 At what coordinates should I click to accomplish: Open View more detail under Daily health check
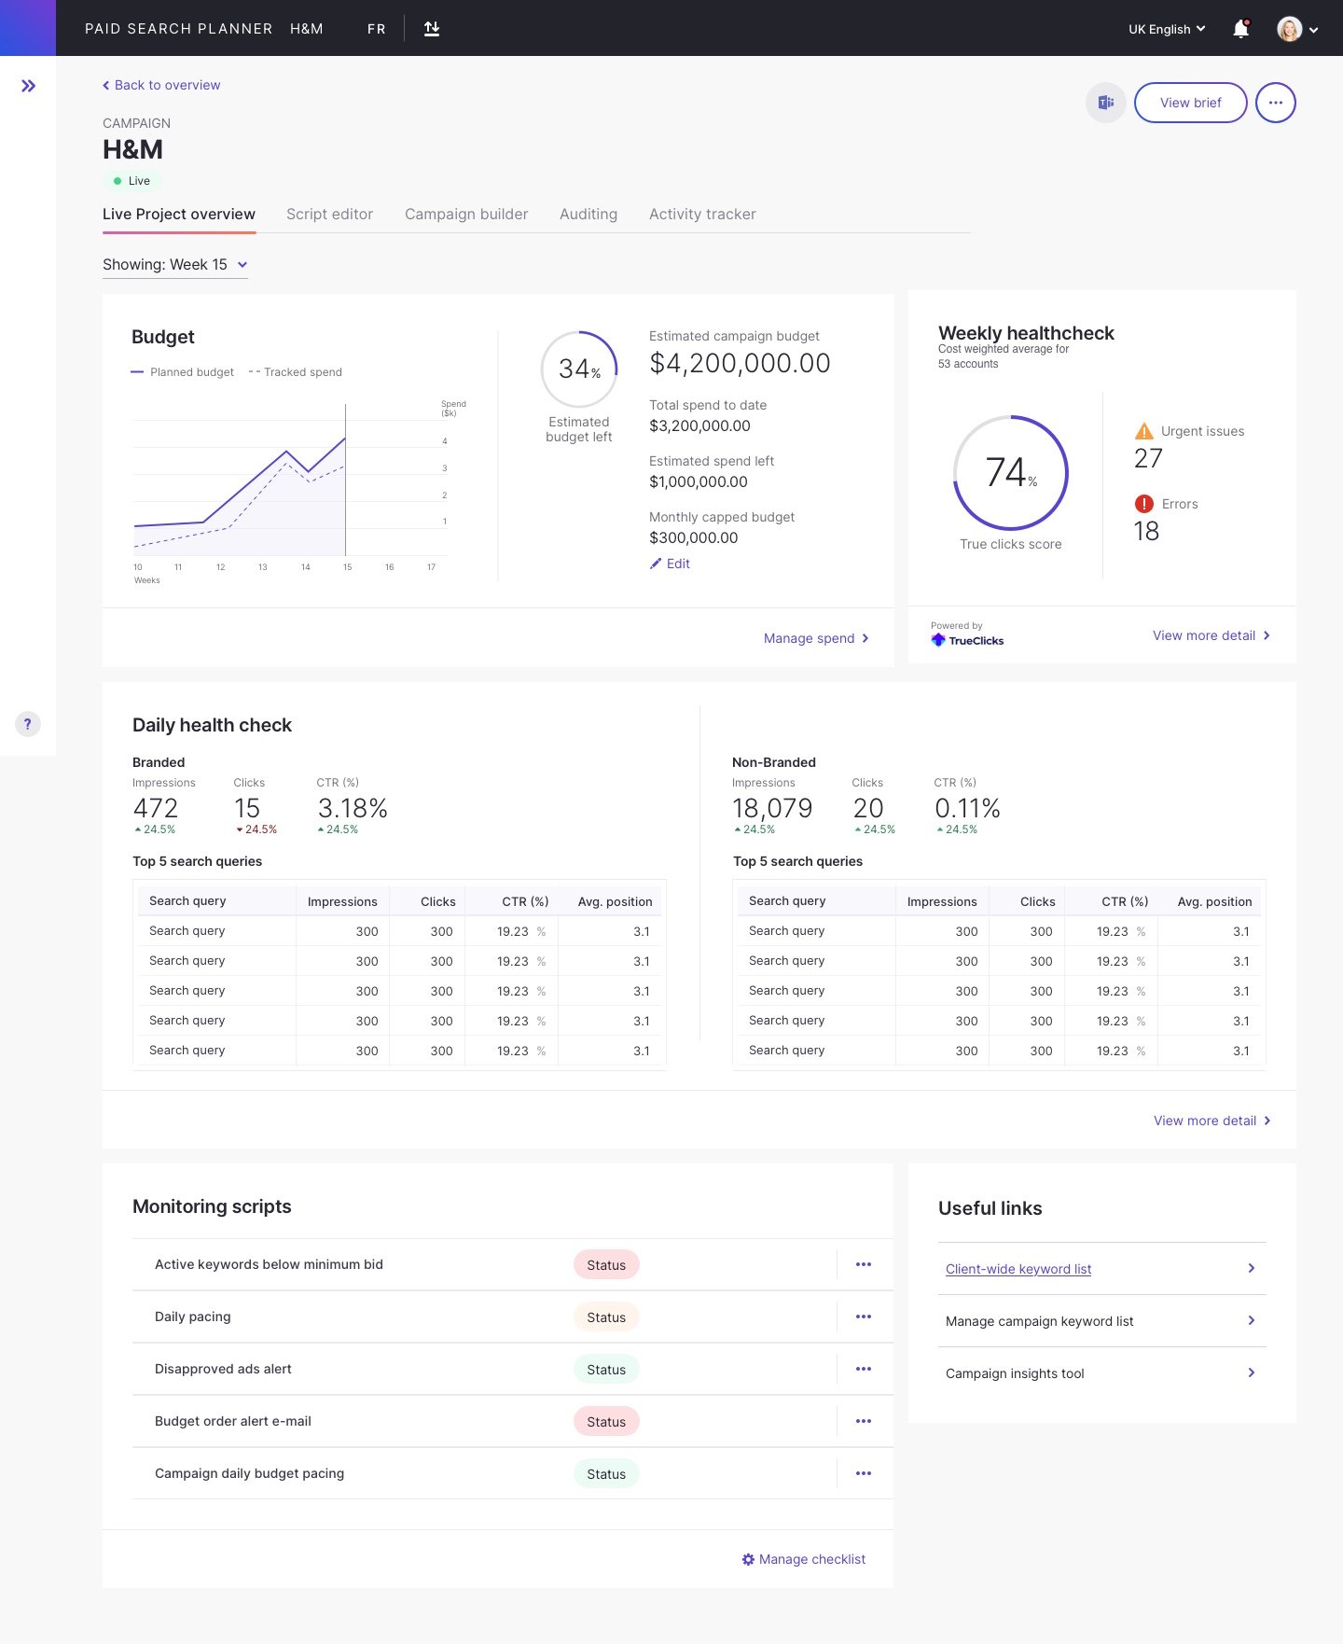1212,1121
